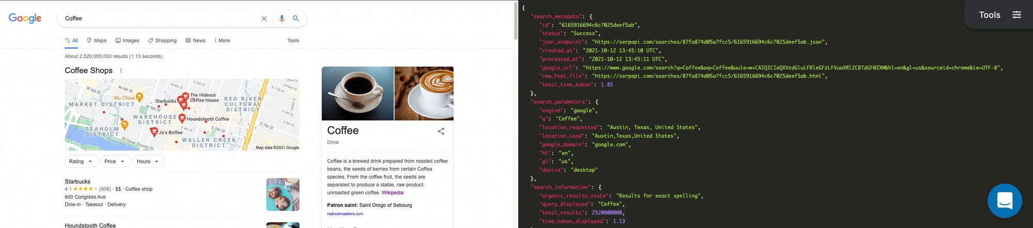The height and width of the screenshot is (228, 1033).
Task: Open the Images tab
Action: [x=127, y=41]
